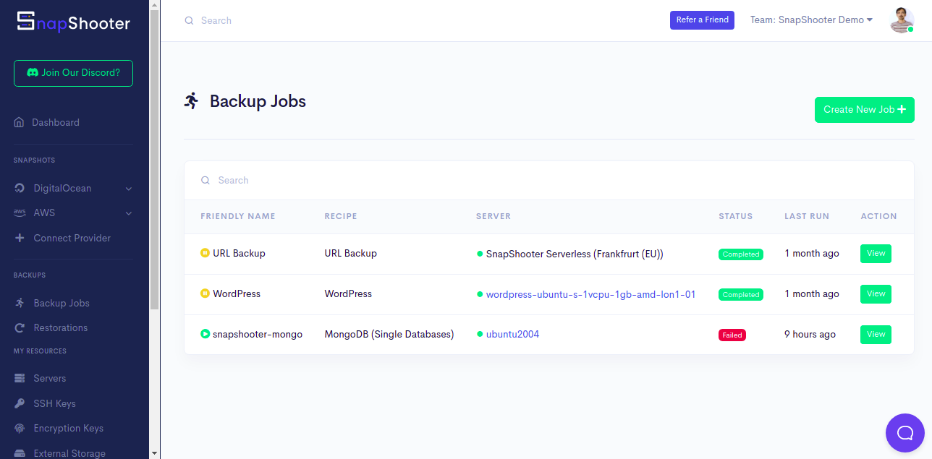View the snapshooter-mongo job
Viewport: 932px width, 459px height.
876,335
